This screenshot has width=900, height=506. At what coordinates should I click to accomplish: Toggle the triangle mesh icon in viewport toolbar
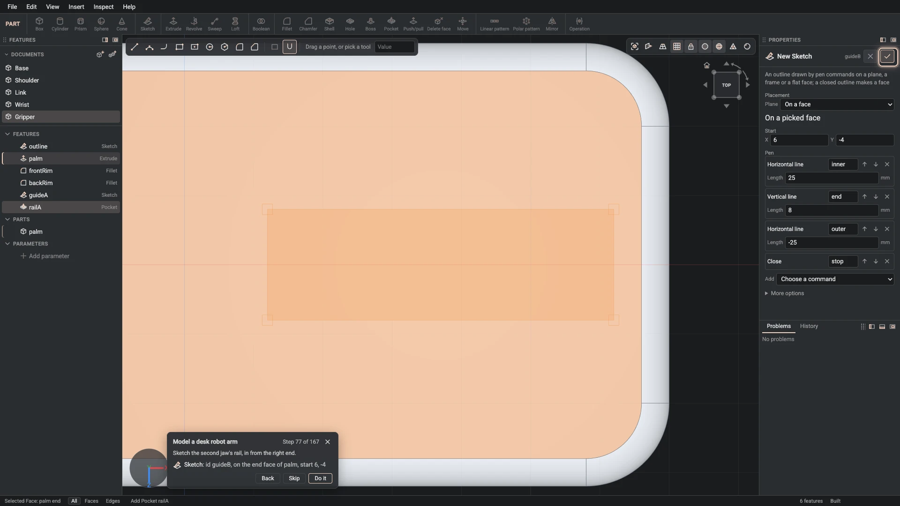(x=733, y=46)
